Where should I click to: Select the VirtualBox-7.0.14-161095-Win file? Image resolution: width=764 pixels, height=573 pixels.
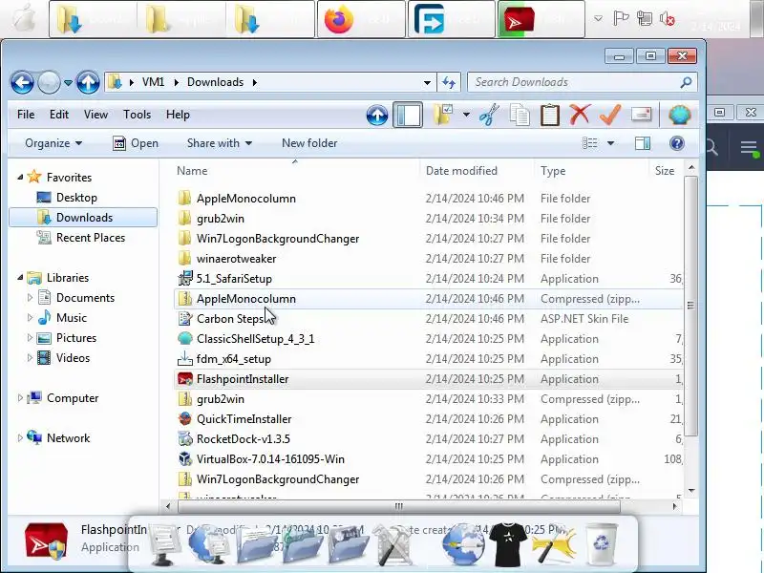(x=270, y=459)
